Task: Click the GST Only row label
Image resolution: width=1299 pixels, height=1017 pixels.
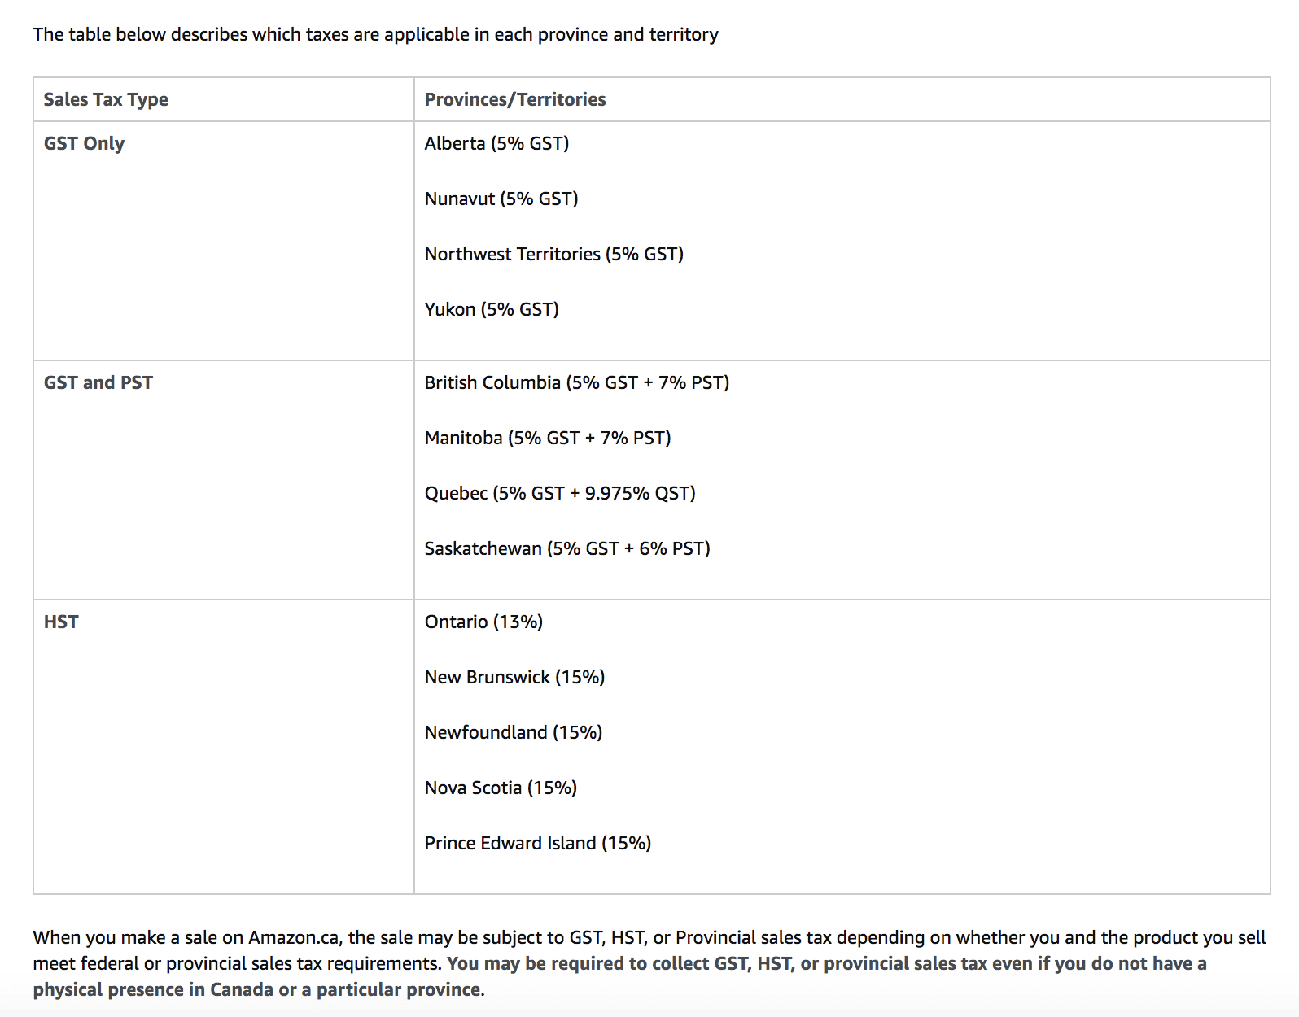Action: [x=84, y=143]
